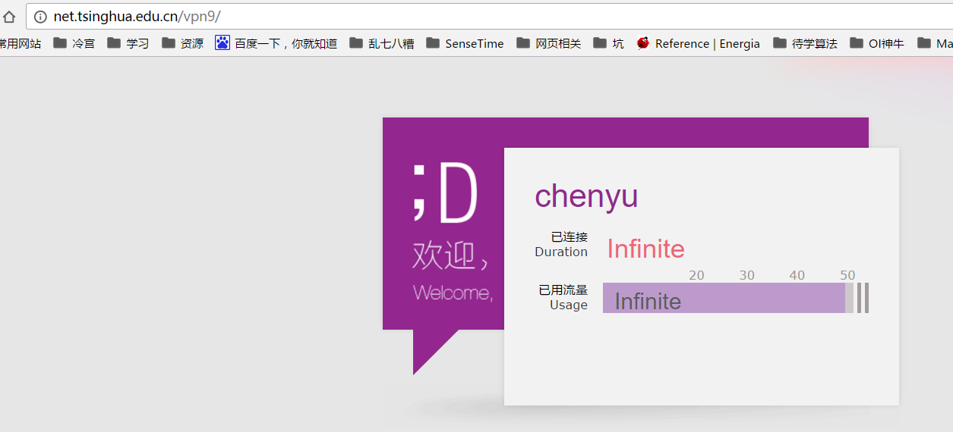This screenshot has height=432, width=953.
Task: Click the chenyu username heading
Action: coord(586,196)
